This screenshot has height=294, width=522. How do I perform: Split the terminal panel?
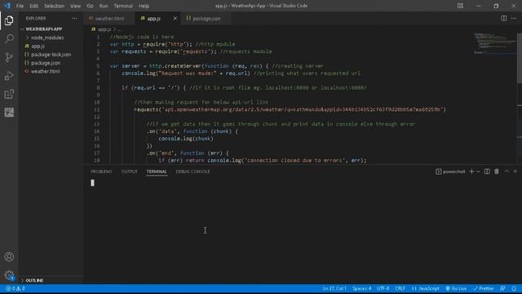pyautogui.click(x=487, y=171)
